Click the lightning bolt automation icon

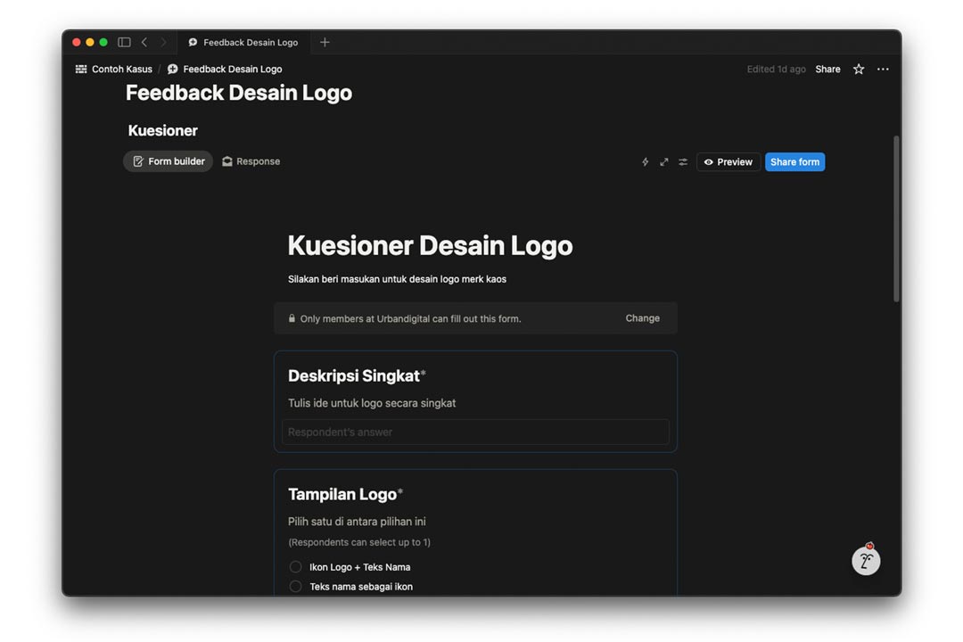coord(646,162)
